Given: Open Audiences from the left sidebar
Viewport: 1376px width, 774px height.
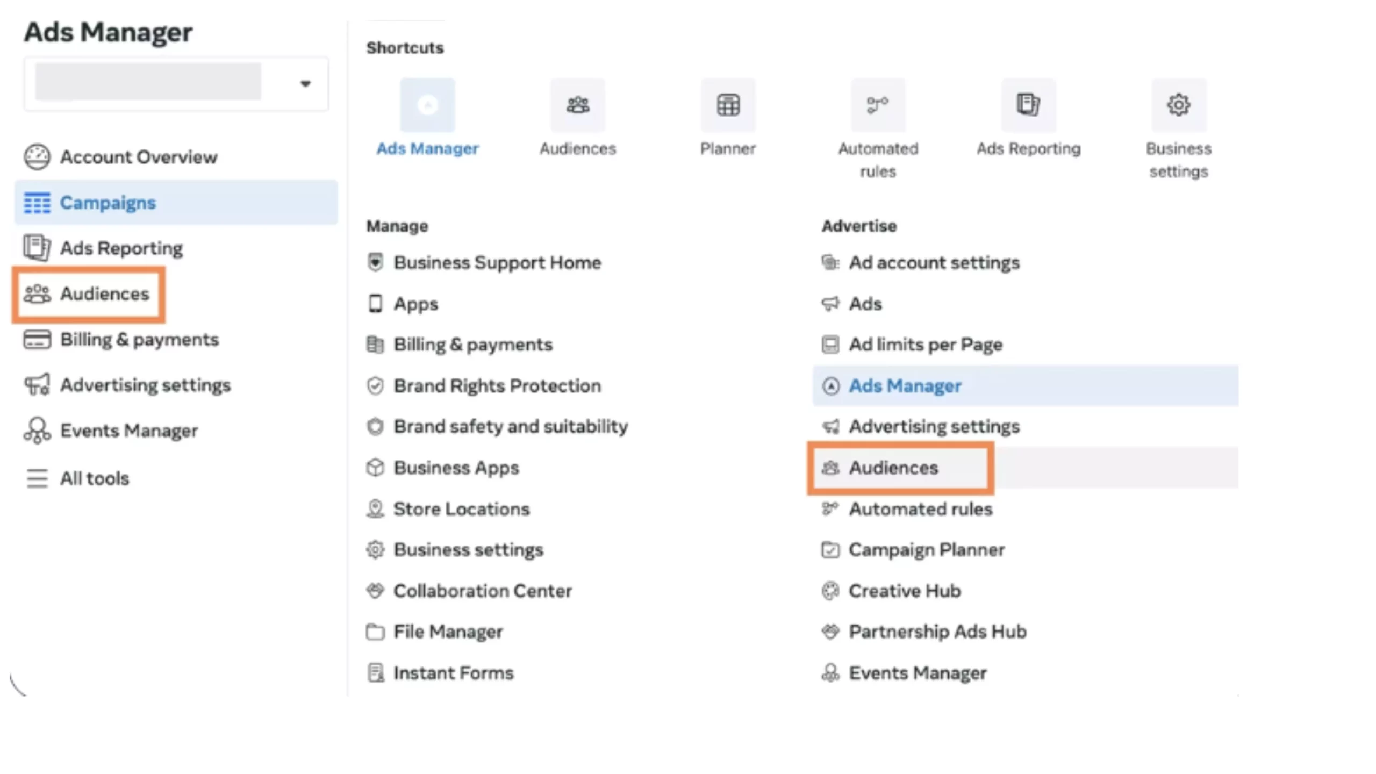Looking at the screenshot, I should click(x=105, y=294).
